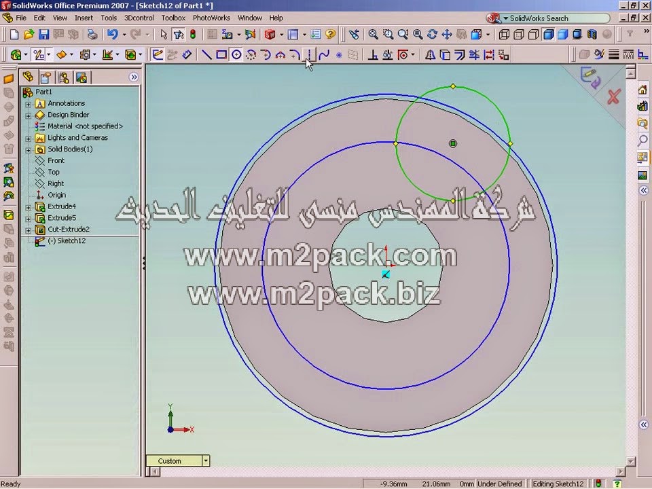This screenshot has height=489, width=652.
Task: Open Help with the question mark icon
Action: 331,35
